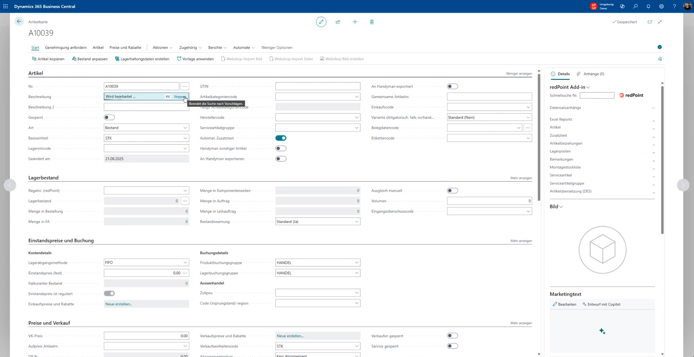Click the pencil edit icon

point(321,22)
